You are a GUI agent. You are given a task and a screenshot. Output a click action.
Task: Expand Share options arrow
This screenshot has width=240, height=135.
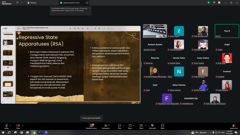point(146,125)
